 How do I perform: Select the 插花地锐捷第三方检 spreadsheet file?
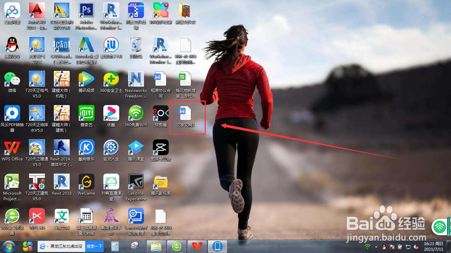click(186, 85)
